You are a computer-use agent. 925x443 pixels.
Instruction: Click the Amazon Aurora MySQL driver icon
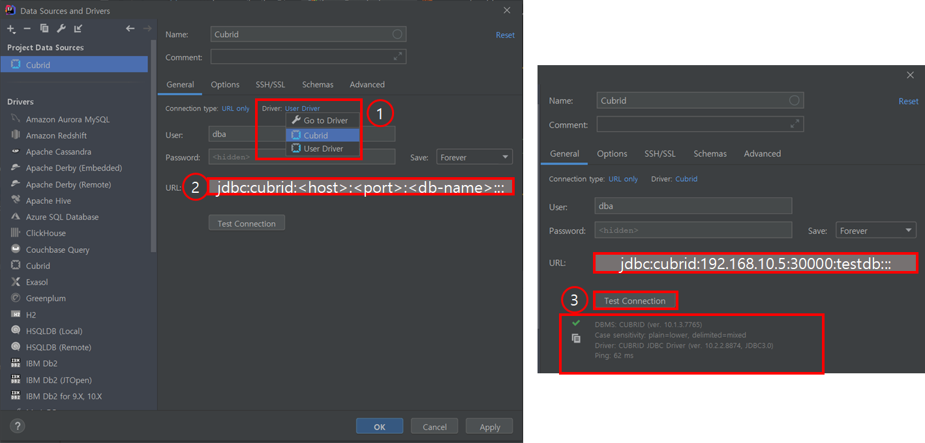click(x=16, y=119)
